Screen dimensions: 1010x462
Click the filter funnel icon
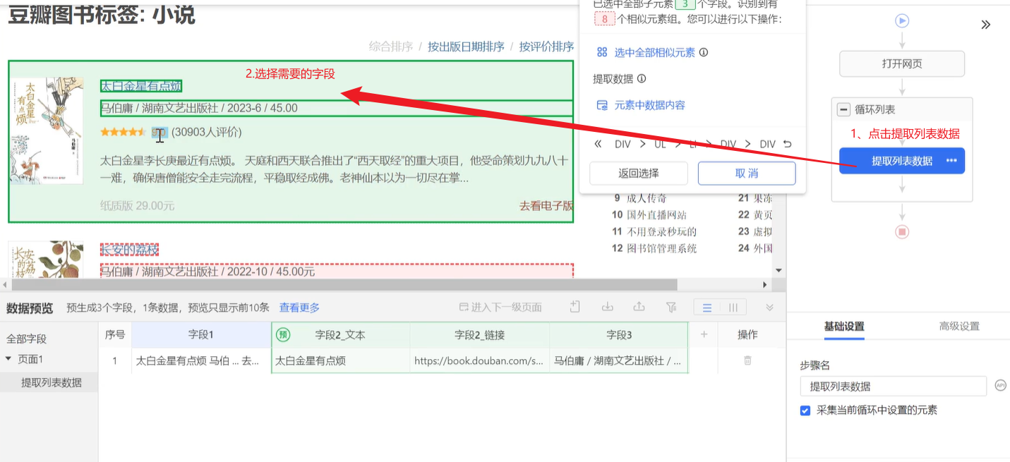coord(671,308)
